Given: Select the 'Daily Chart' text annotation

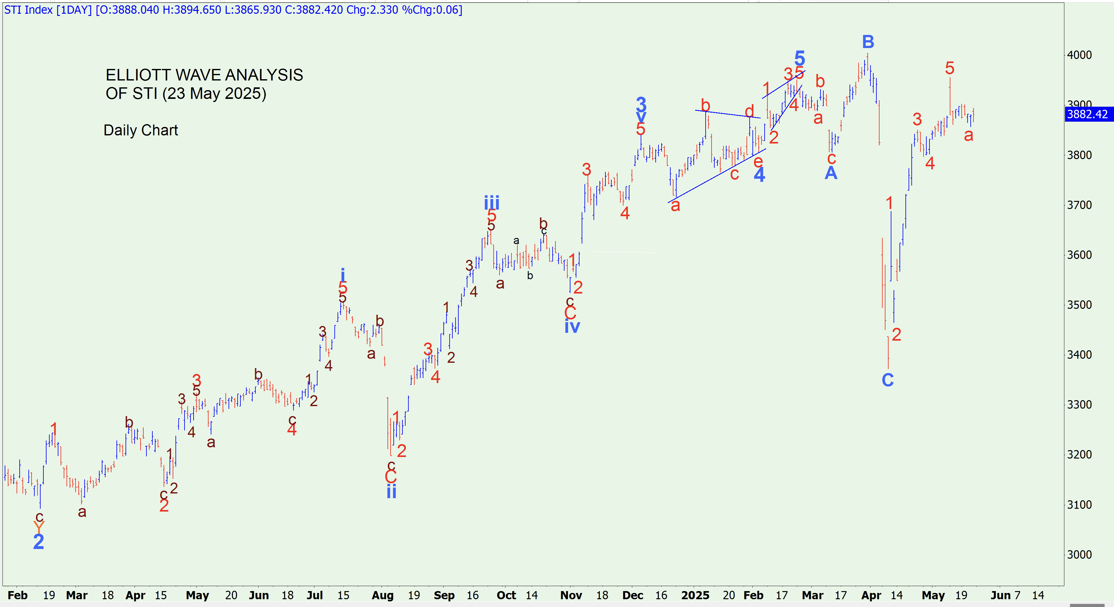Looking at the screenshot, I should click(x=140, y=130).
